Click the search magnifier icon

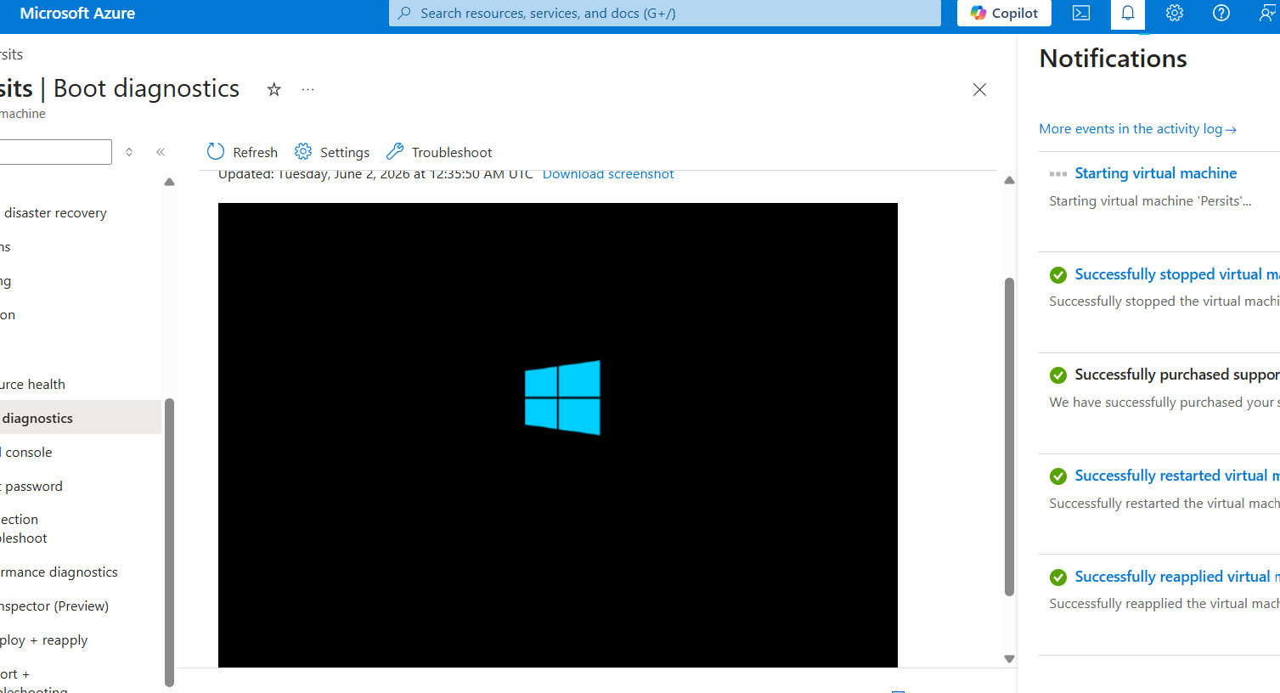404,14
